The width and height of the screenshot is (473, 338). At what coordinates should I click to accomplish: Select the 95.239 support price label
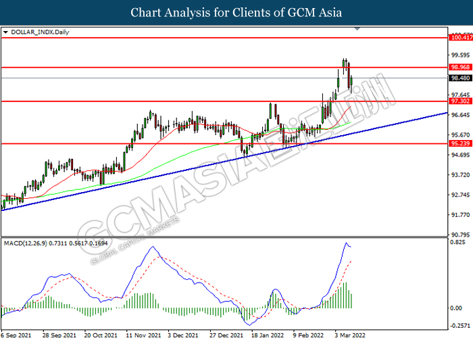coord(461,143)
